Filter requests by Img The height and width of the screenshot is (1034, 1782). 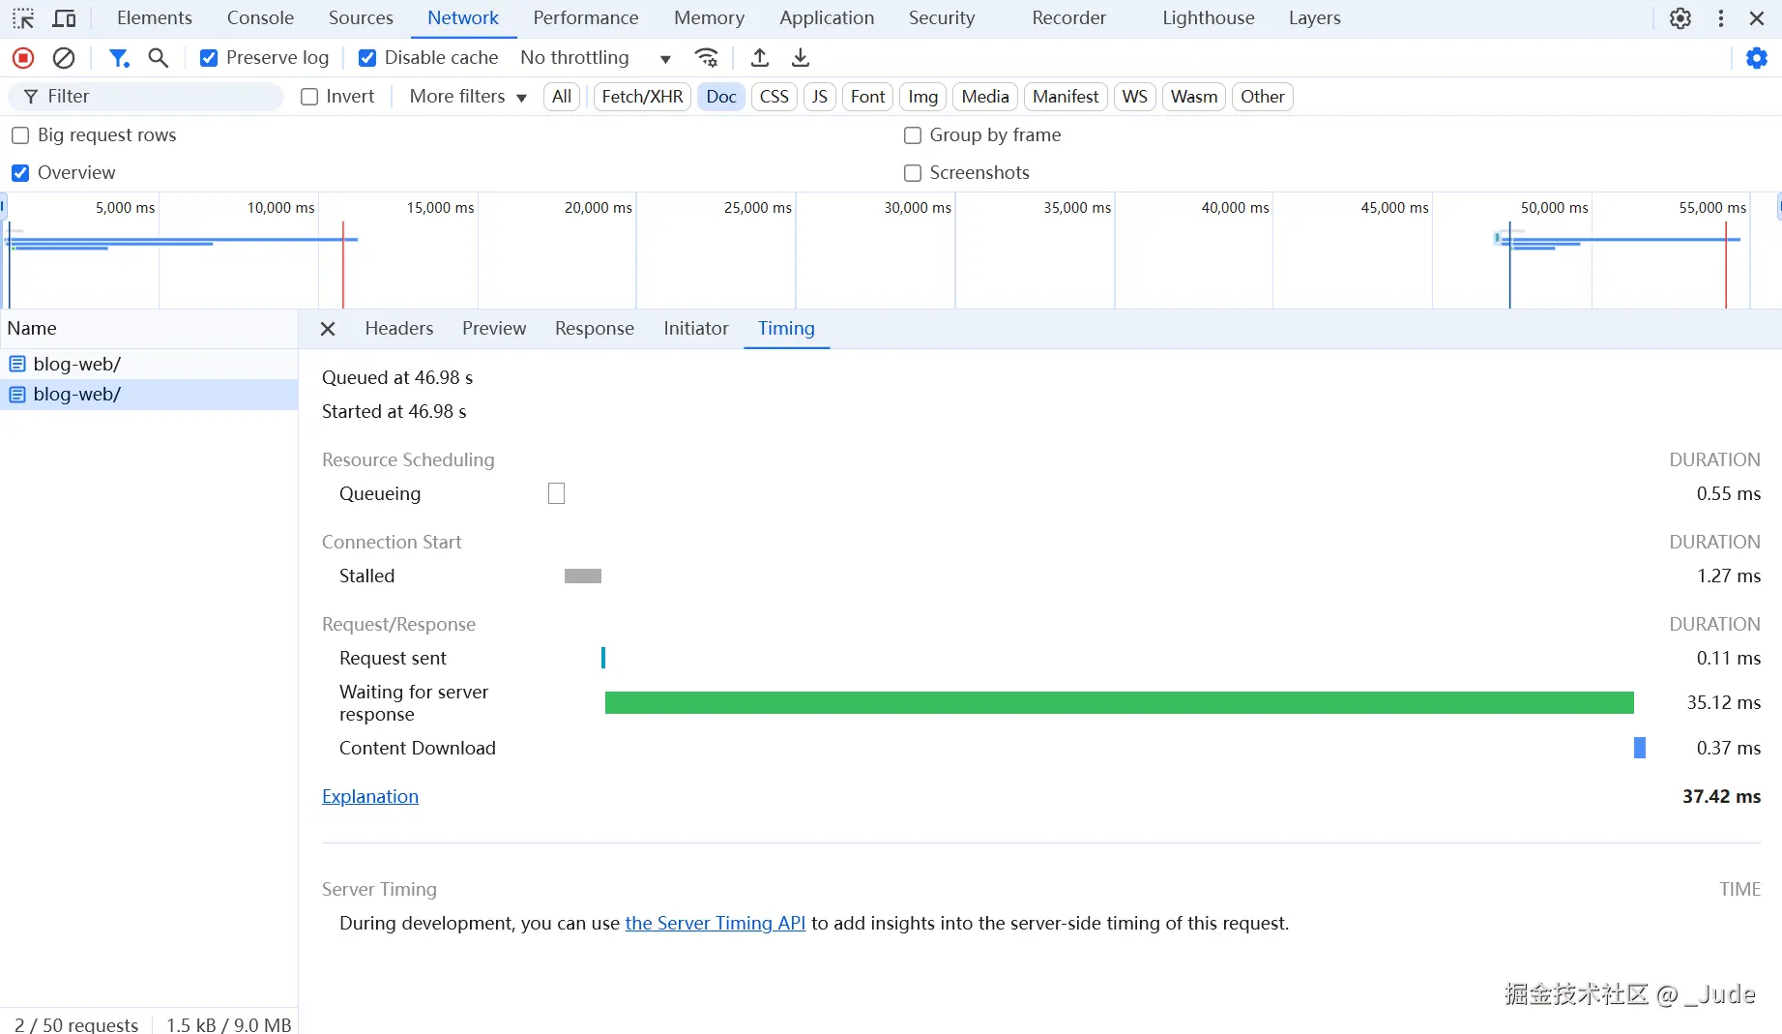(x=923, y=97)
